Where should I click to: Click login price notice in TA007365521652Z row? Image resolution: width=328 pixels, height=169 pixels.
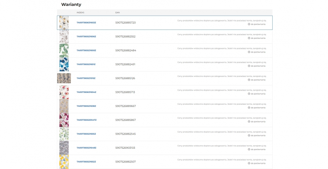(x=222, y=159)
